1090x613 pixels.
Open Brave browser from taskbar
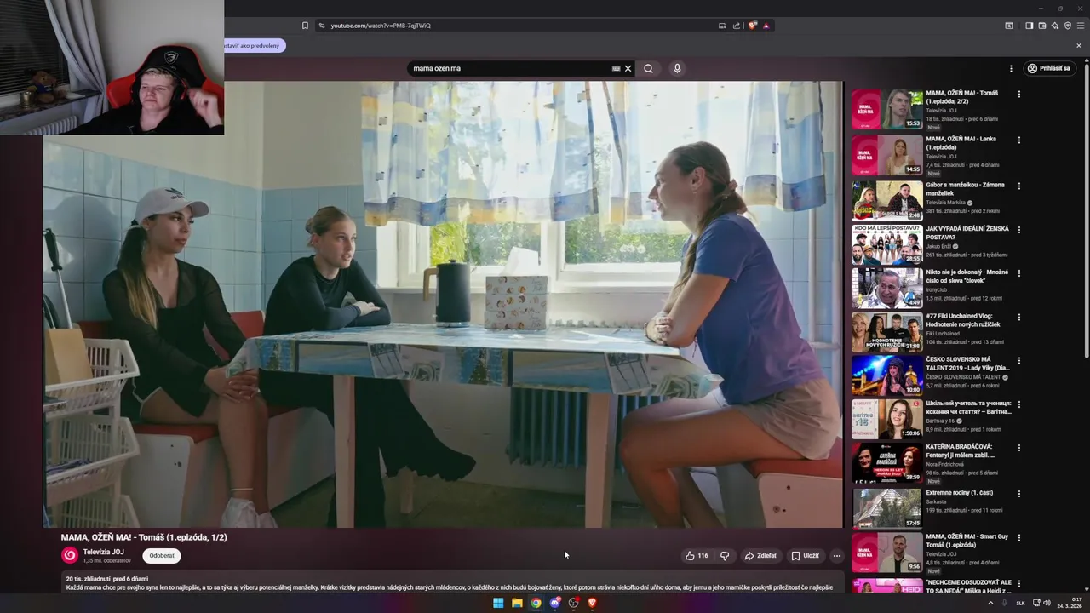point(592,603)
